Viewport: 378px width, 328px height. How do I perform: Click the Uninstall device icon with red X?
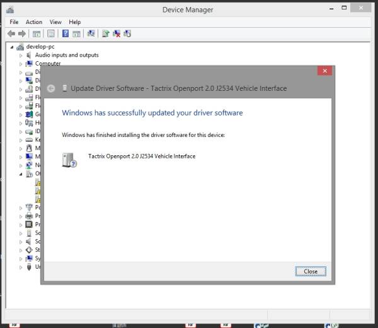(x=117, y=33)
